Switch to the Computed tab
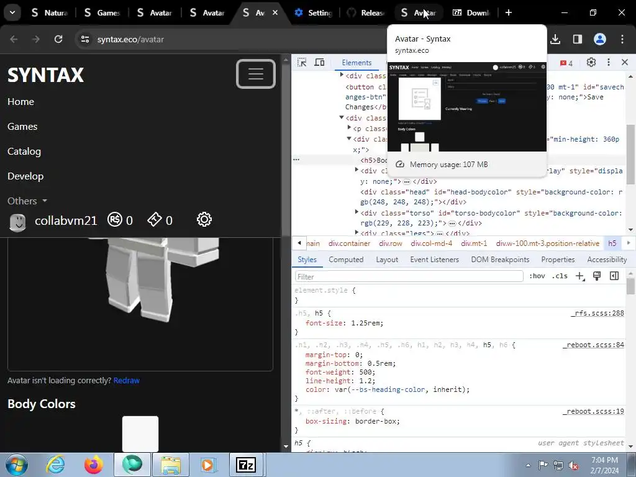The height and width of the screenshot is (477, 636). click(346, 260)
